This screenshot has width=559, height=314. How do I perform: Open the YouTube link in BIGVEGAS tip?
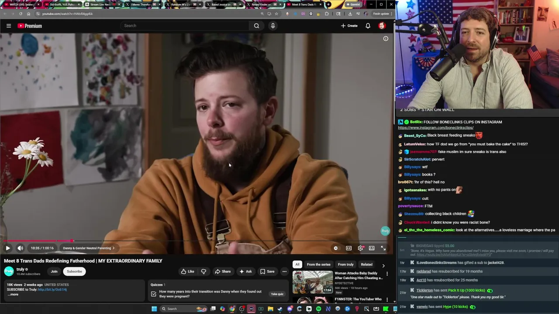[454, 255]
